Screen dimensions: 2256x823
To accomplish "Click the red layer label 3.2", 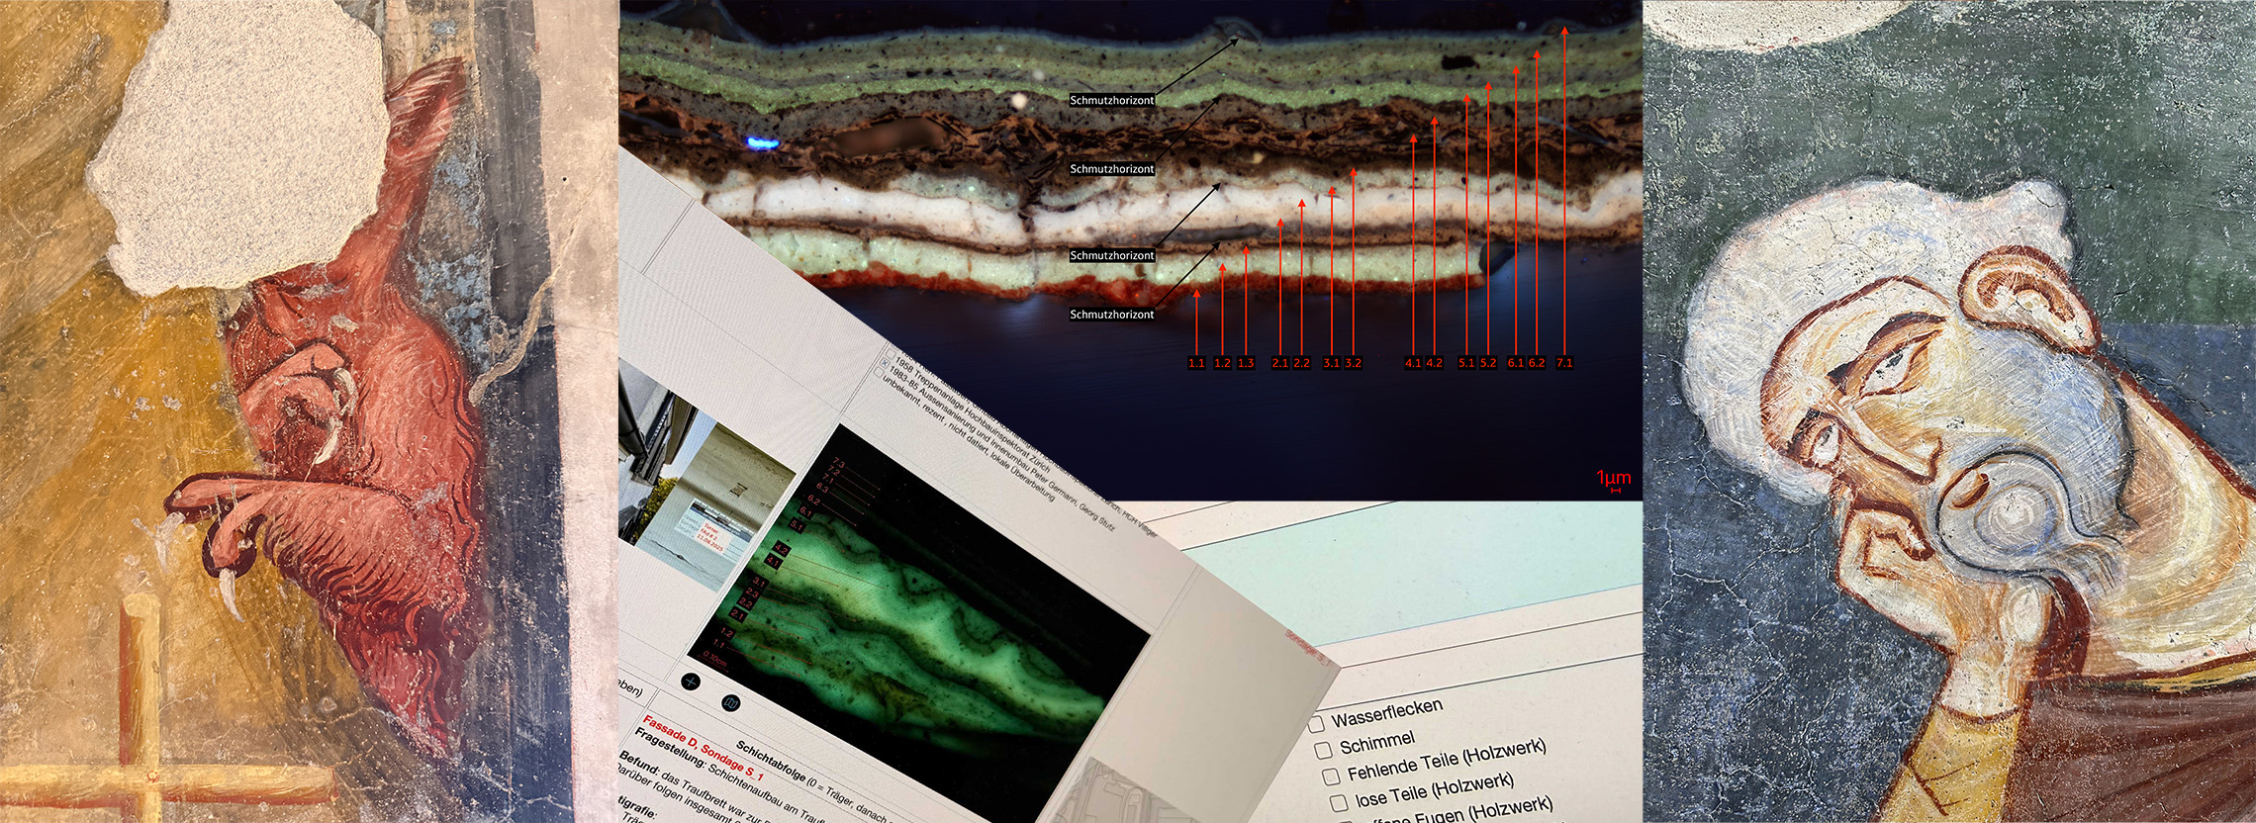I will [1353, 363].
